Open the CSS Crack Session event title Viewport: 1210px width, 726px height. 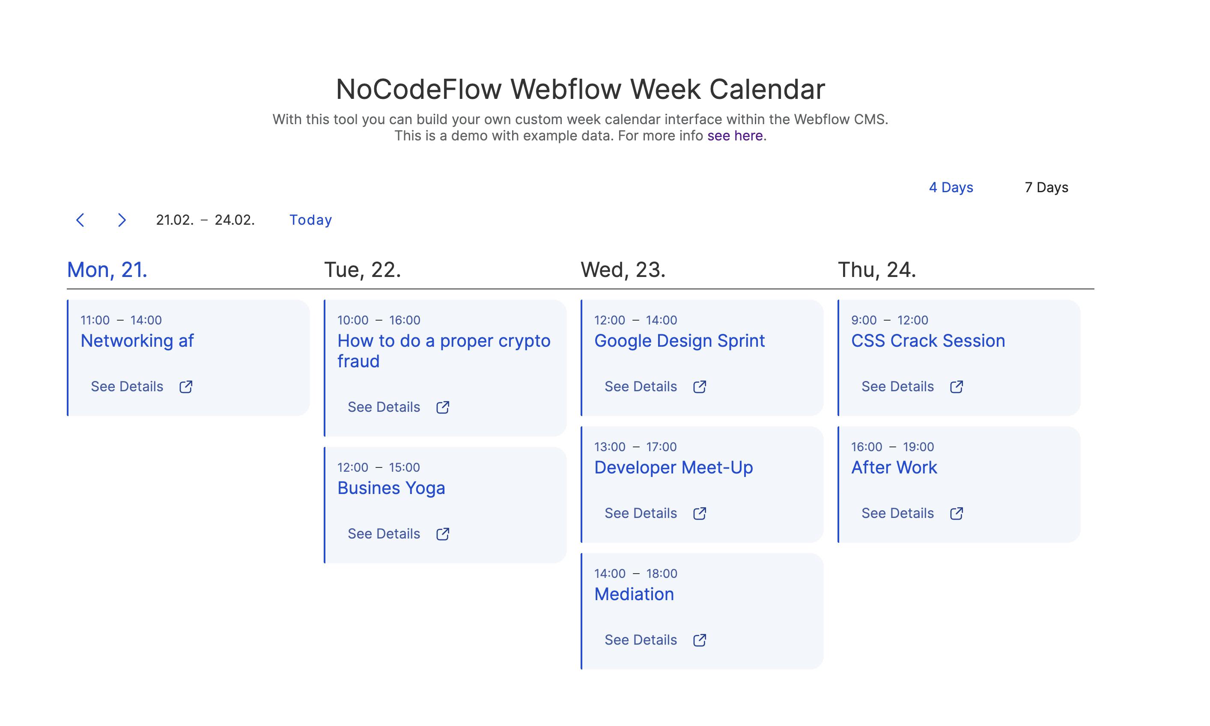tap(928, 340)
